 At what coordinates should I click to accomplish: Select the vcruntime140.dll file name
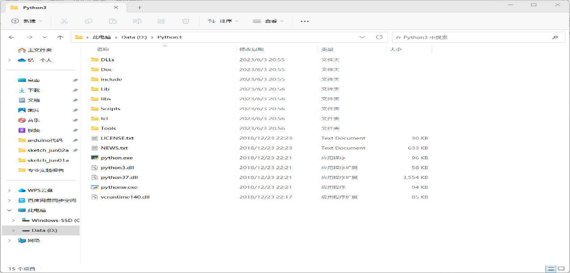pos(125,197)
